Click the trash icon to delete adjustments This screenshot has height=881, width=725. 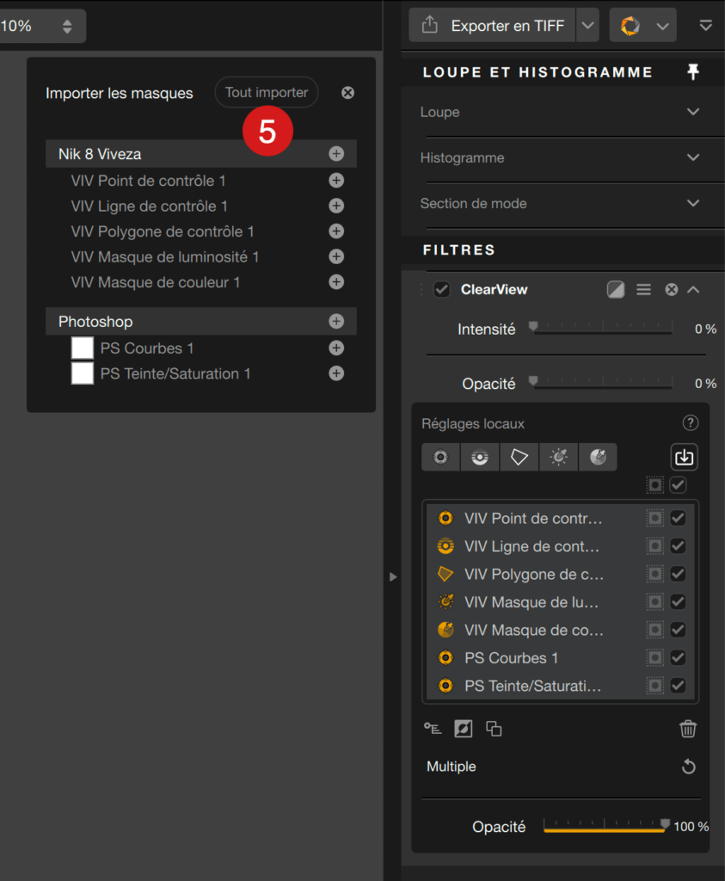(x=688, y=729)
